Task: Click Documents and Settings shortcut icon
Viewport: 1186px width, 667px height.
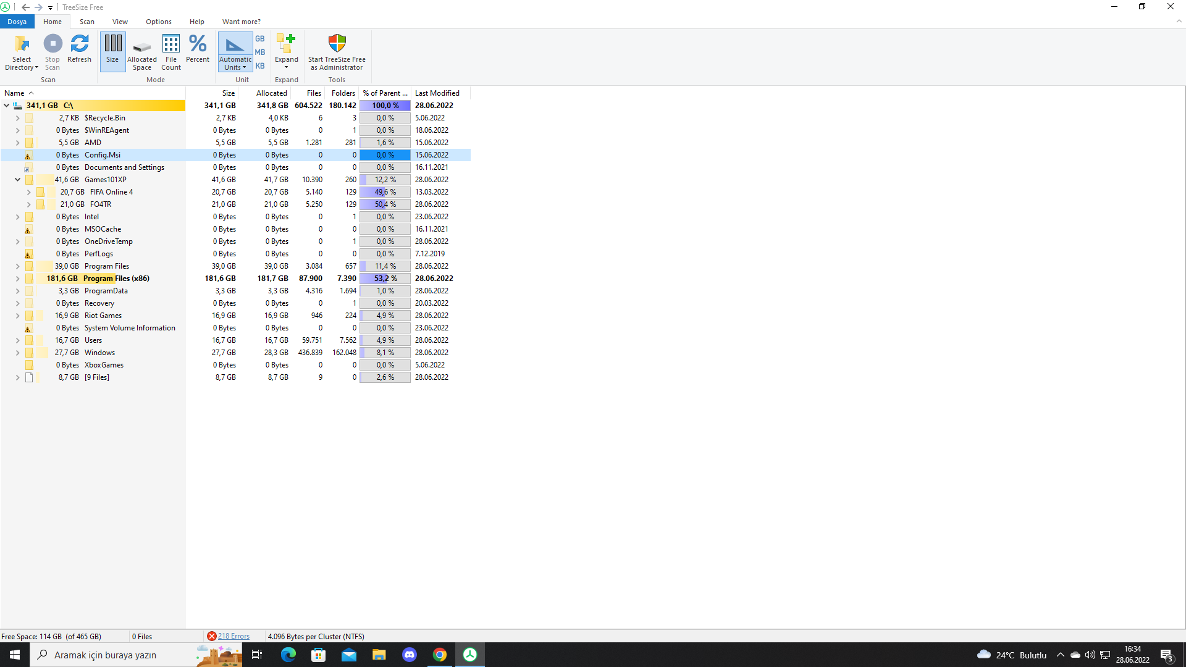Action: point(27,168)
